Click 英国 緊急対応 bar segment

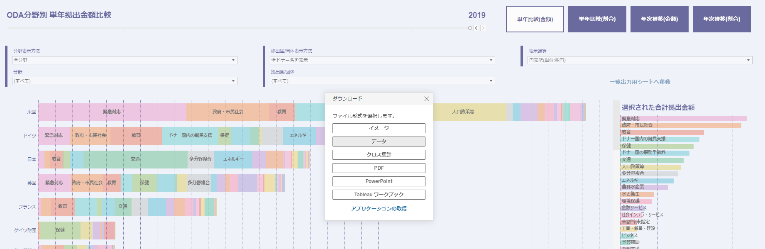click(x=54, y=183)
